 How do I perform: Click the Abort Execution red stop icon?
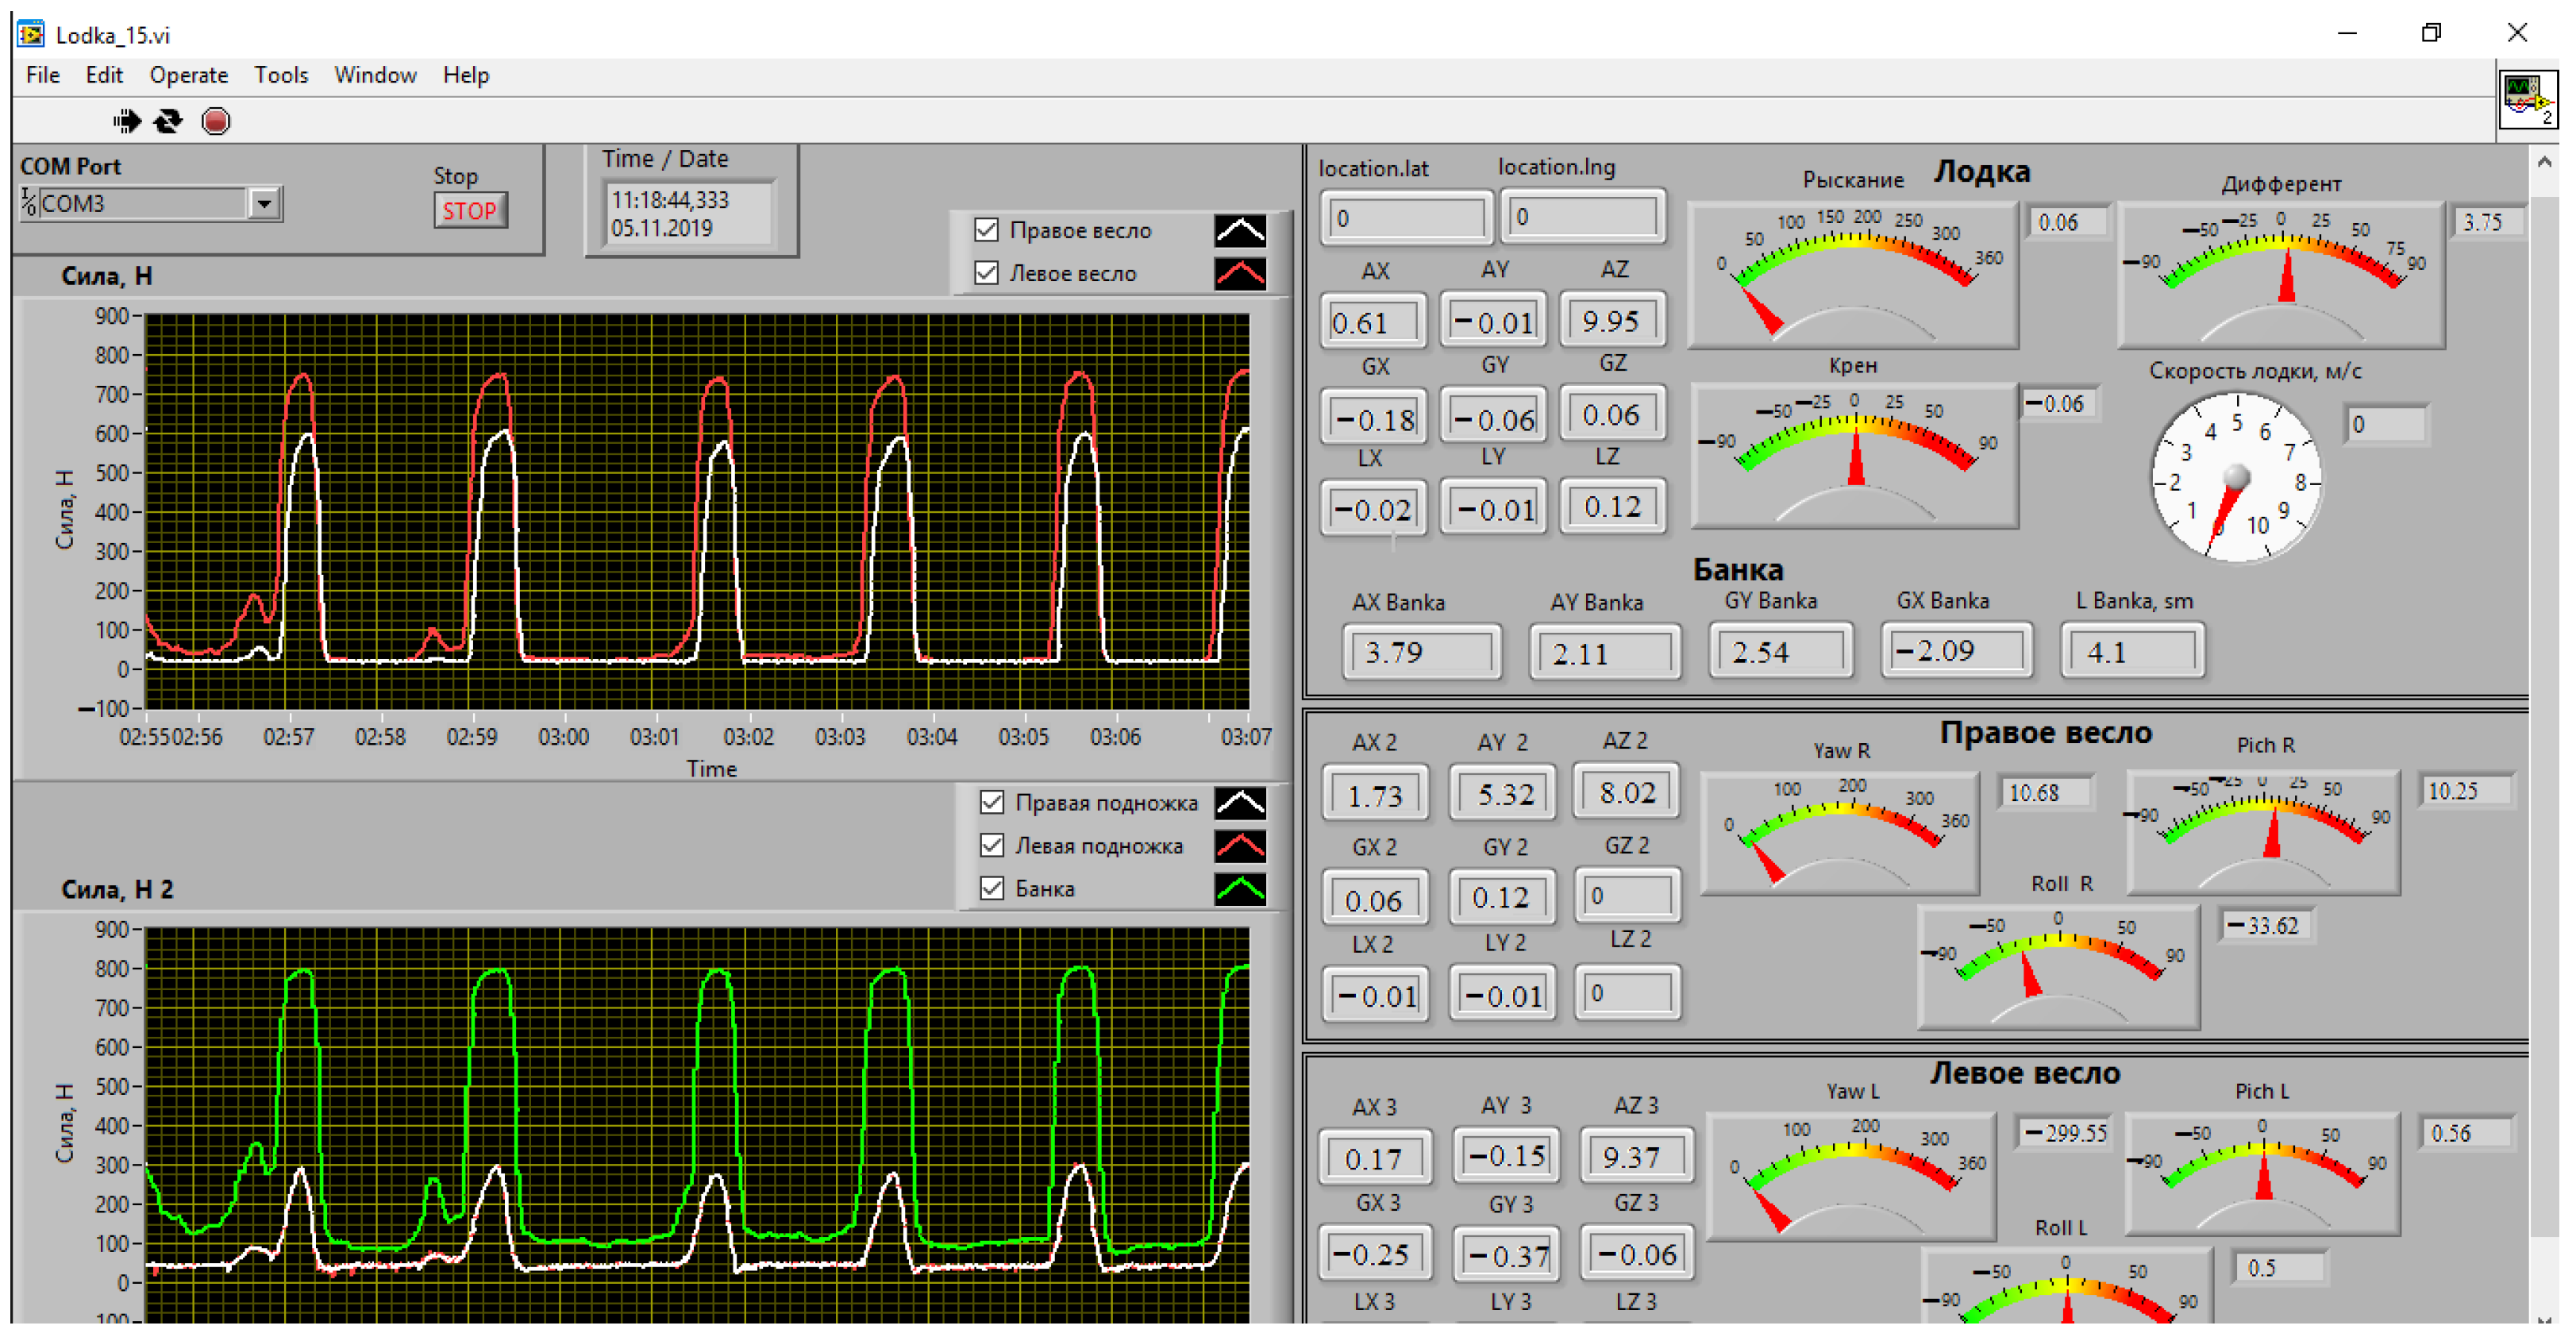coord(215,121)
